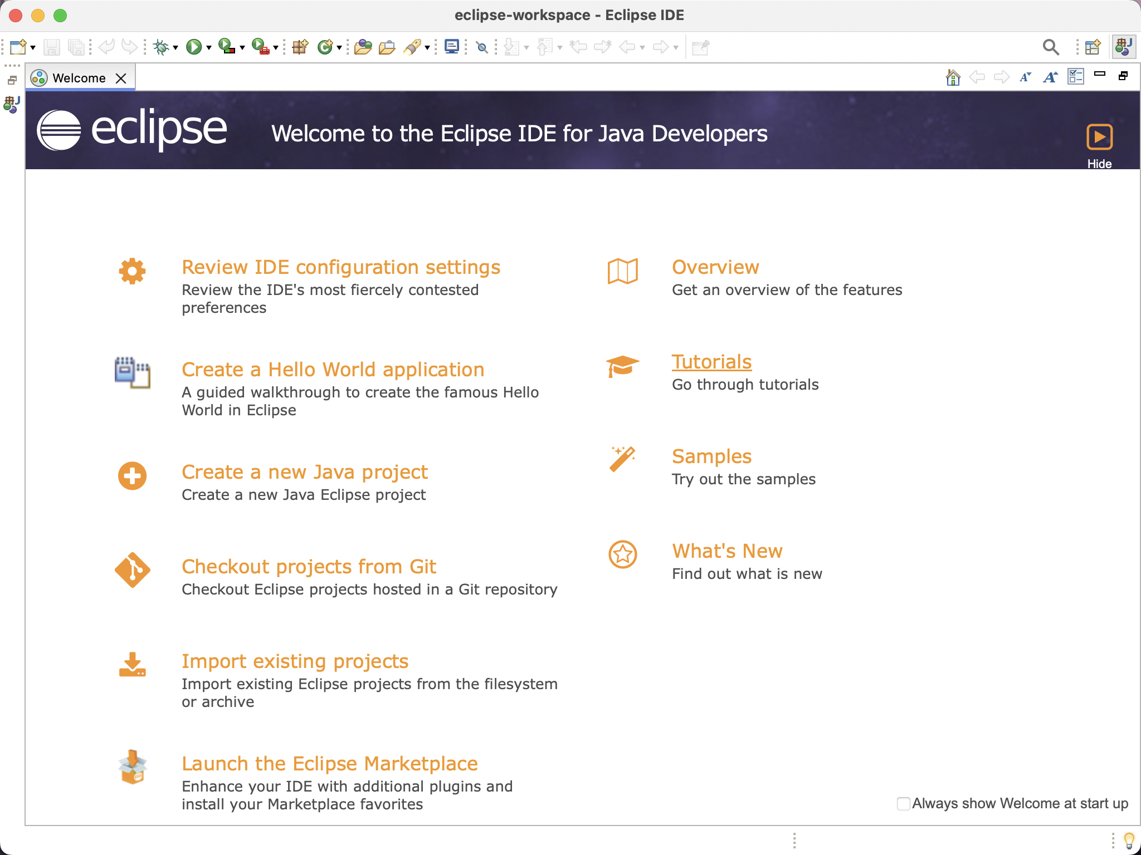This screenshot has width=1141, height=855.
Task: Click the Open Perspective icon
Action: [1093, 47]
